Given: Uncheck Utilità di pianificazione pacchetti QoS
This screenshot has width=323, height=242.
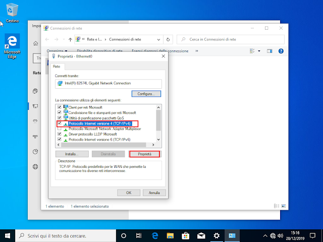Looking at the screenshot, I should [60, 117].
